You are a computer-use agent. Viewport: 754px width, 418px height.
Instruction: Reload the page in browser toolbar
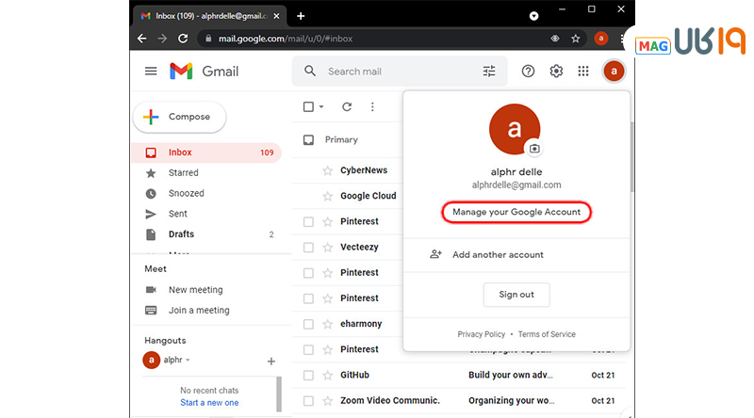pos(183,39)
